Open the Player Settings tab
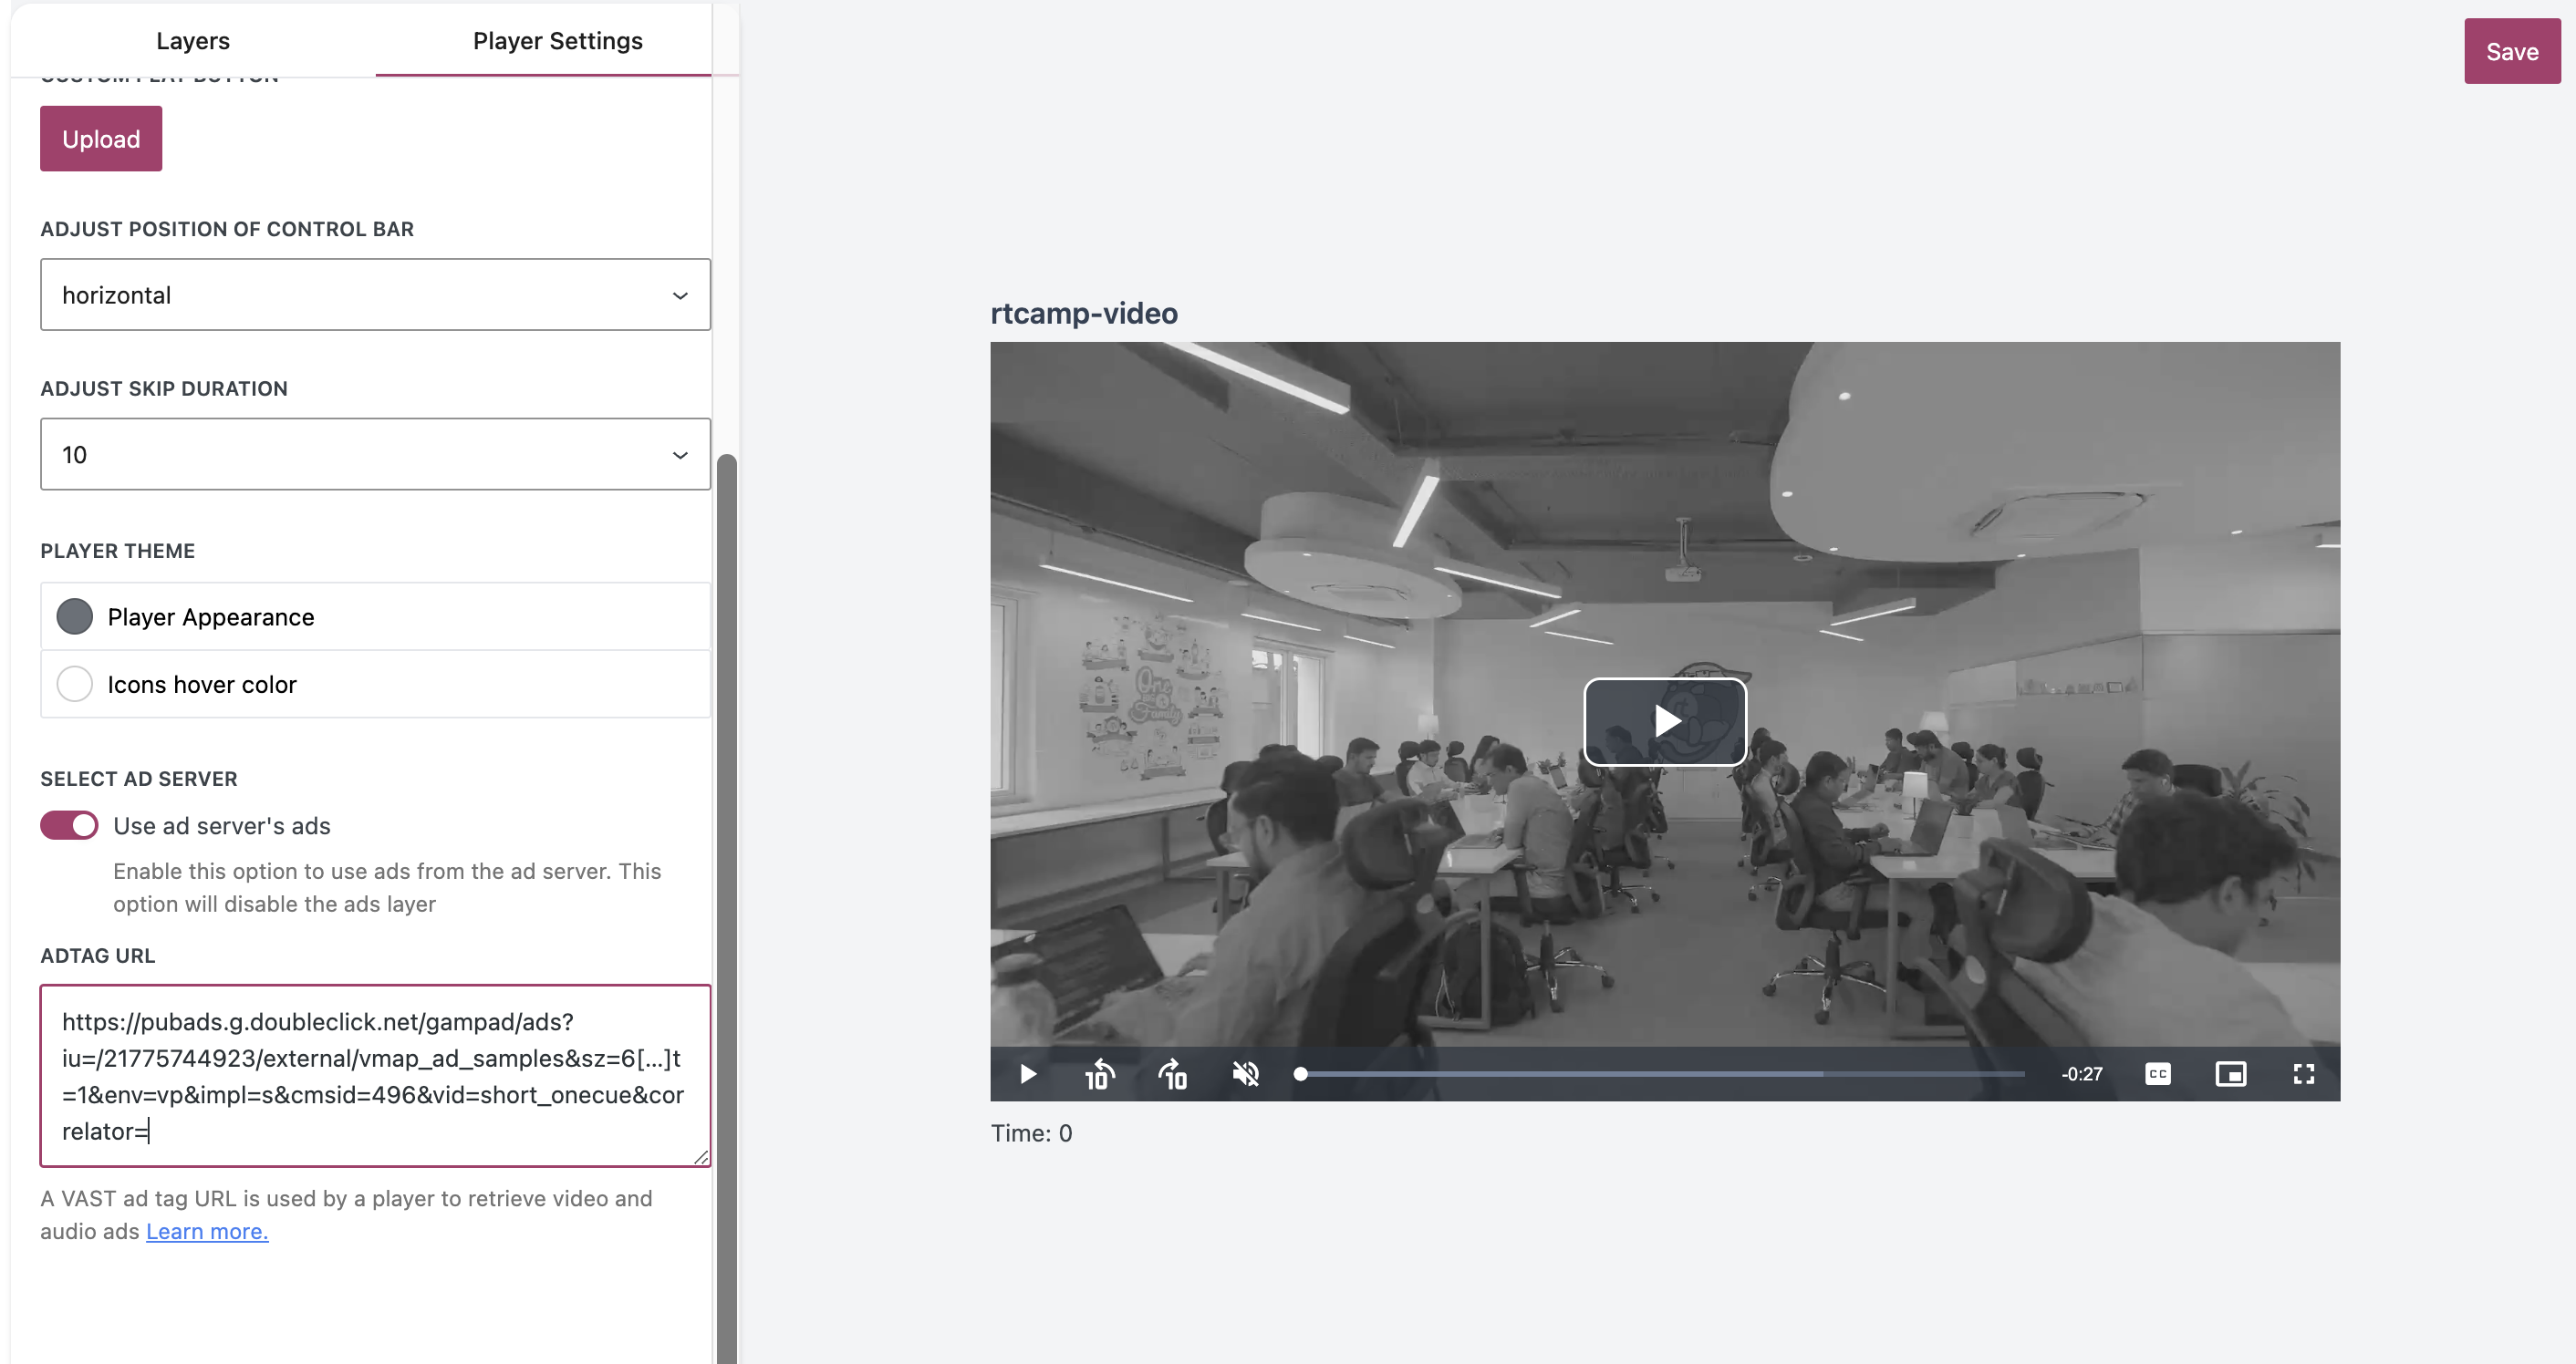 coord(557,40)
